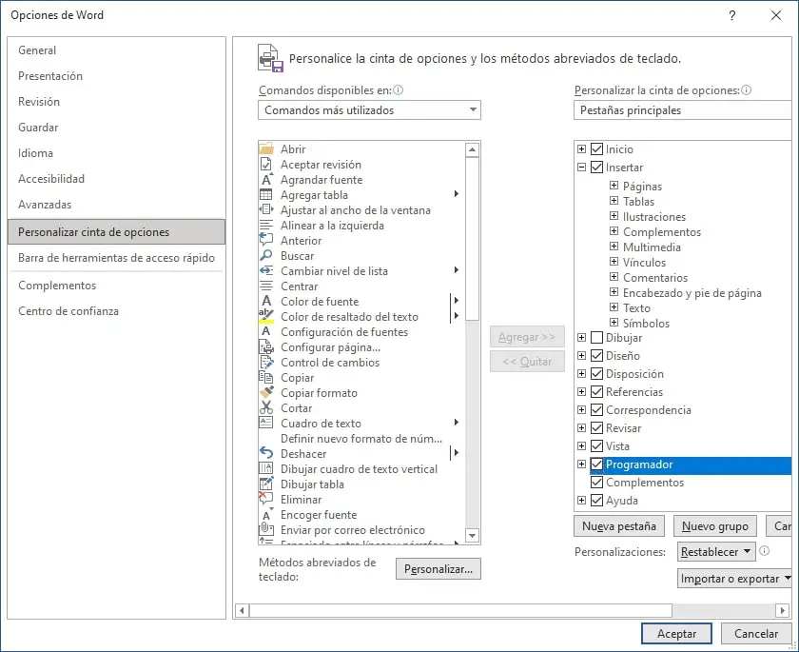Click the Color de fuente icon
Screen dimensions: 799x652
click(x=266, y=302)
